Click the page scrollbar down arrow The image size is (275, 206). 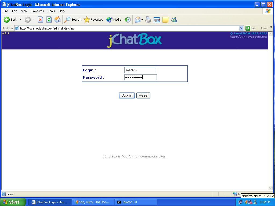tap(270, 188)
